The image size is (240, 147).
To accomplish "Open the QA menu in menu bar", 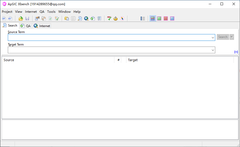I will [x=42, y=12].
